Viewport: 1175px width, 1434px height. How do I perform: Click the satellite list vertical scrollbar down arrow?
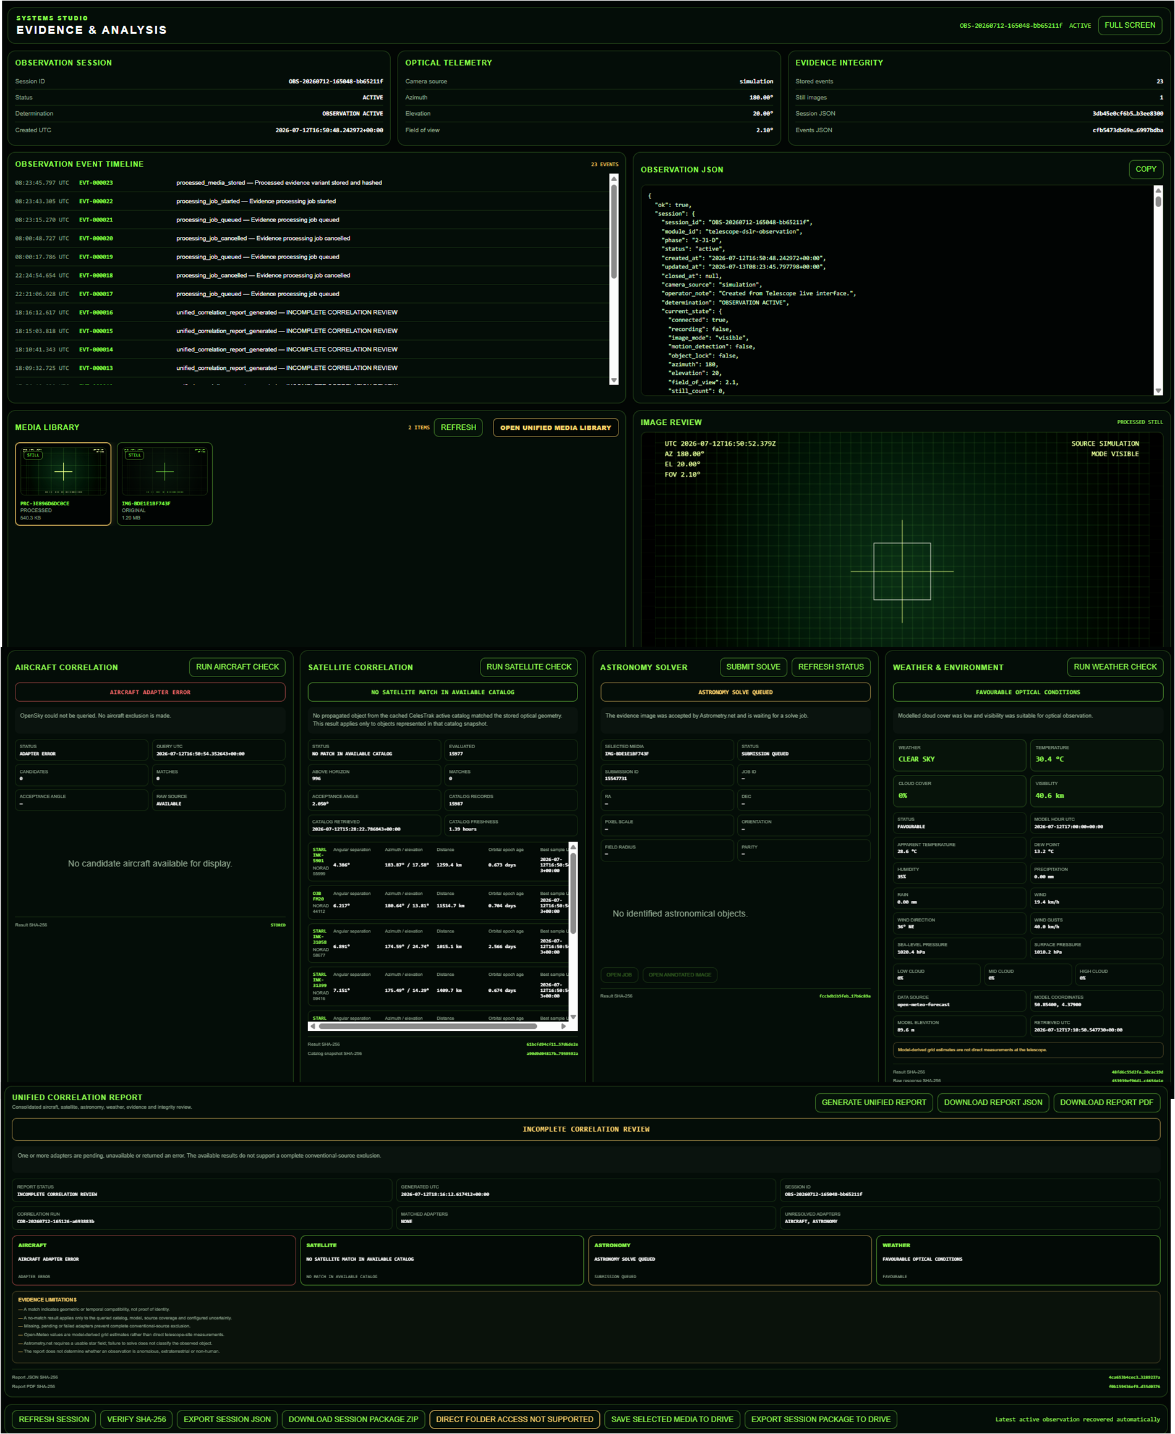[573, 1017]
